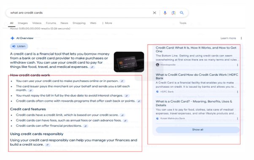Image resolution: width=254 pixels, height=160 pixels.
Task: Select the Shopping tab
Action: tap(79, 23)
